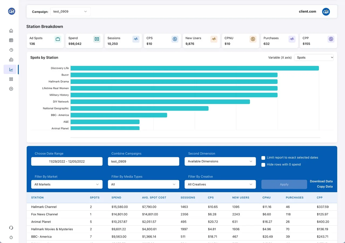Sort table by STATION column header

coord(37,198)
